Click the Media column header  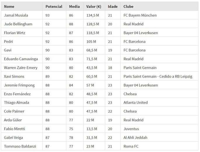tap(74, 6)
